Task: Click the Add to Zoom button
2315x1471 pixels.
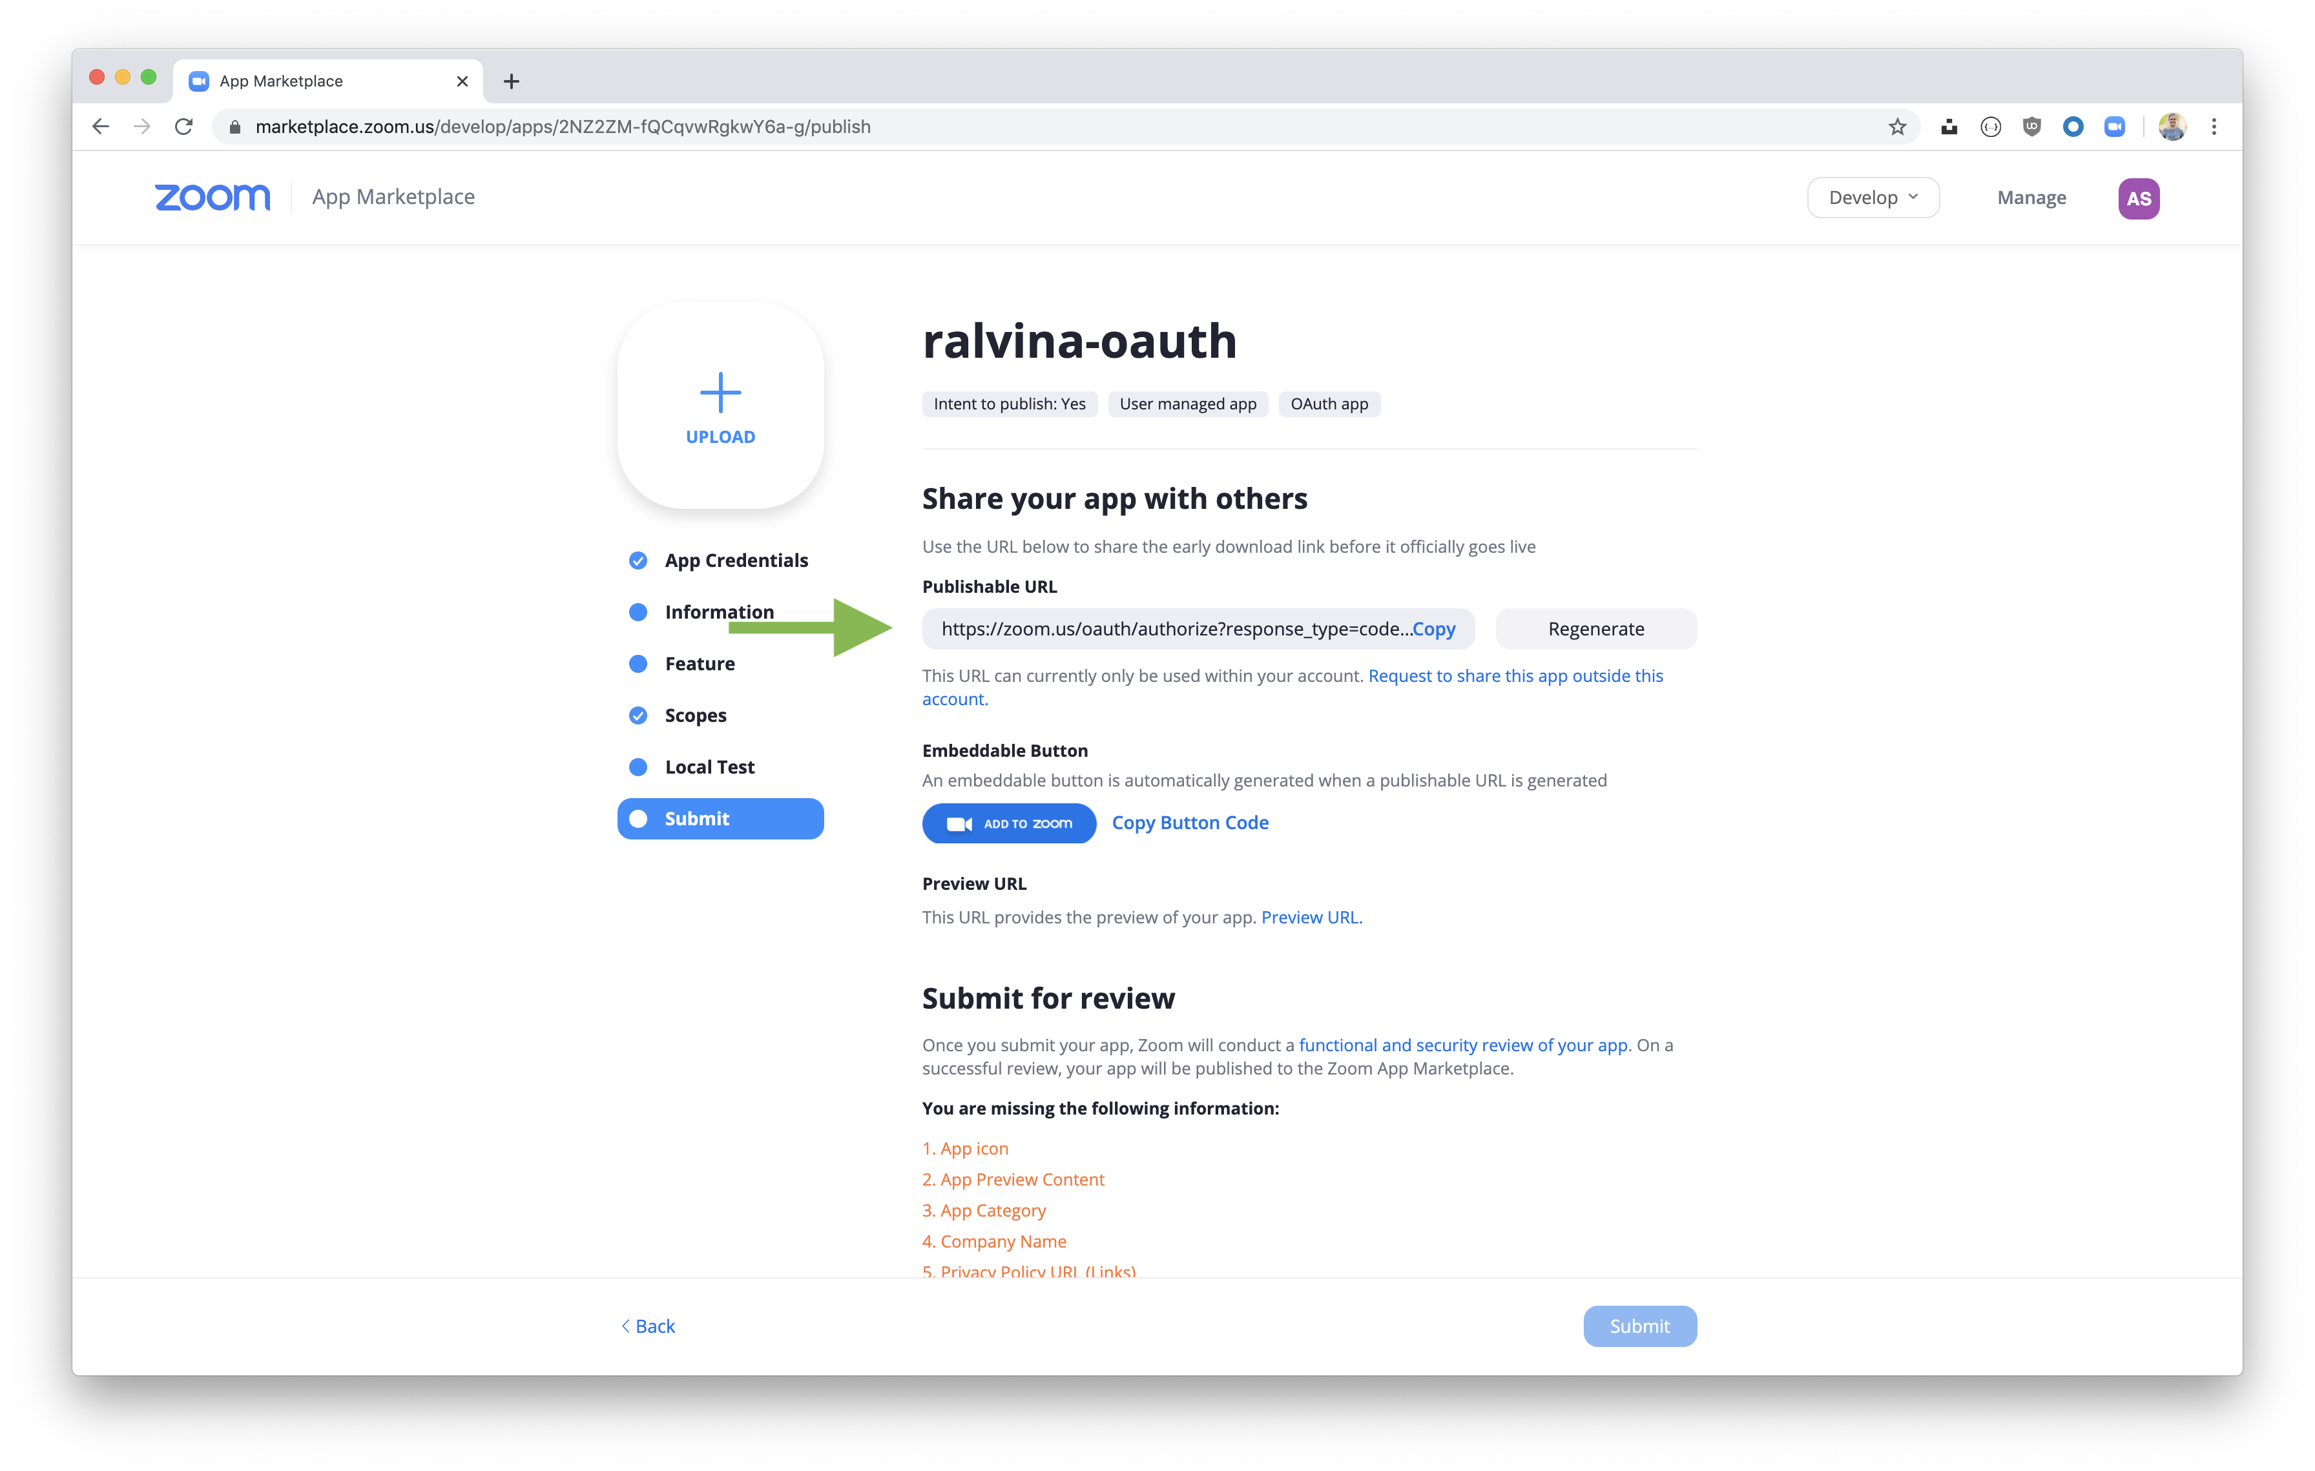Action: 1008,823
